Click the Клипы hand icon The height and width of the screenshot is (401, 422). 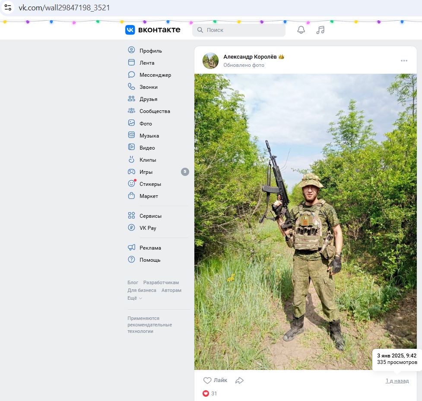(x=131, y=159)
